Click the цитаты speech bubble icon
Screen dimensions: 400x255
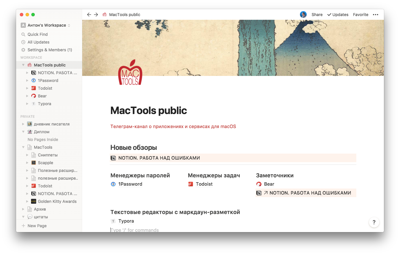tap(30, 217)
